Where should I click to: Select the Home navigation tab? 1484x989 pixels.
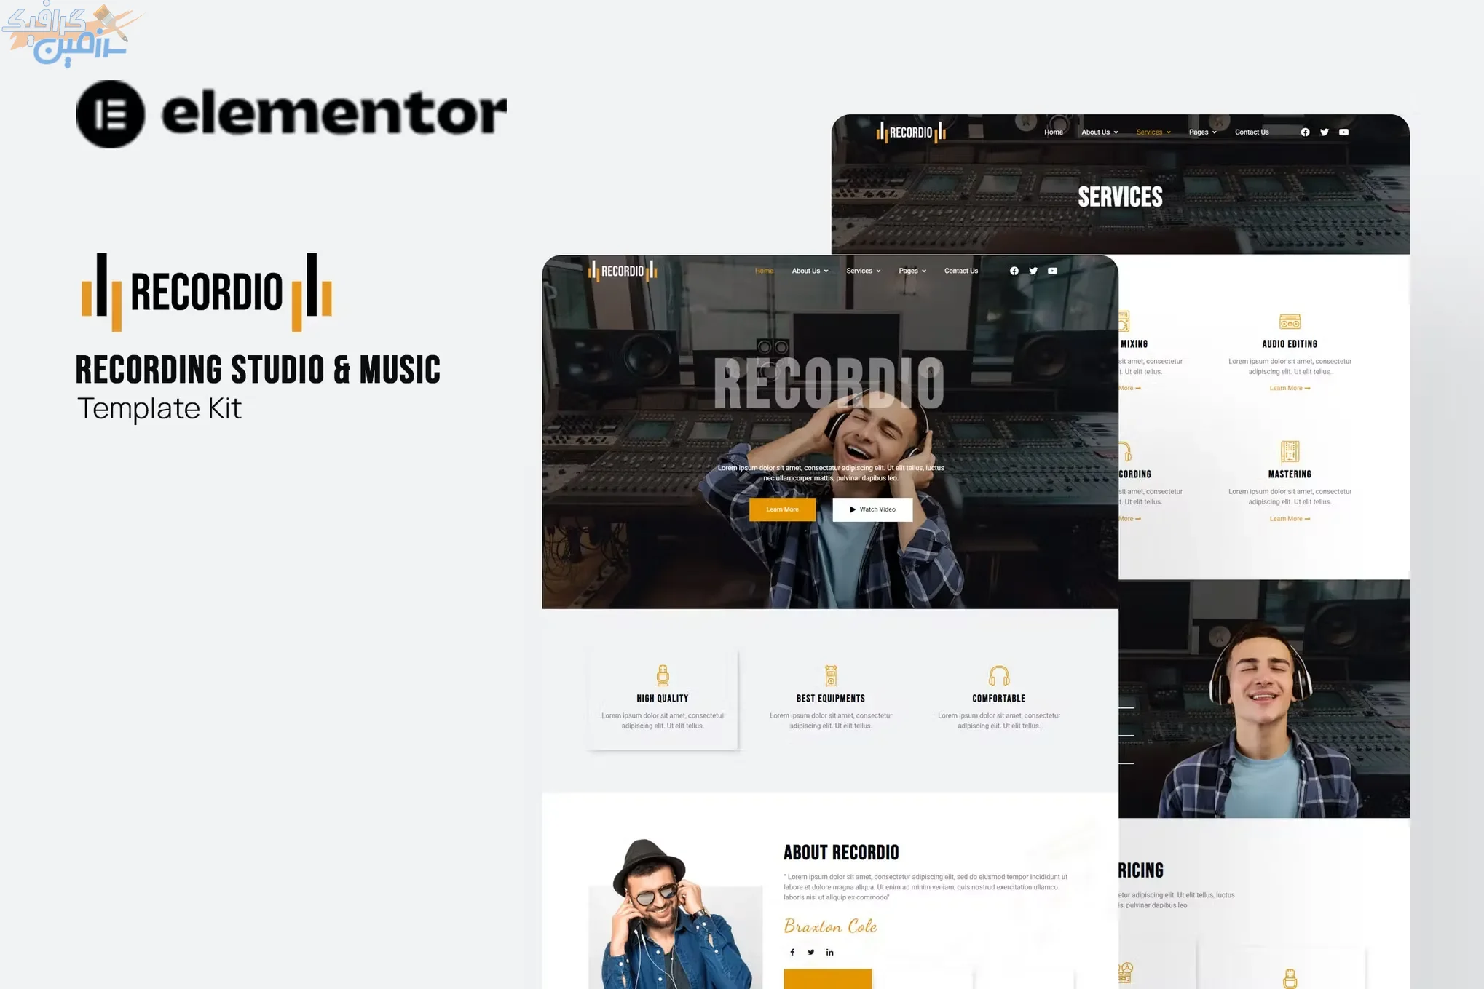click(764, 271)
